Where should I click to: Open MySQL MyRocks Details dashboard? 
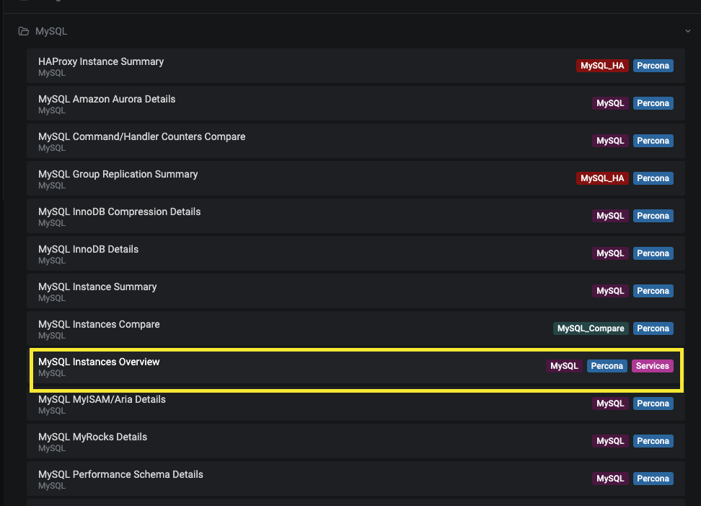point(92,437)
